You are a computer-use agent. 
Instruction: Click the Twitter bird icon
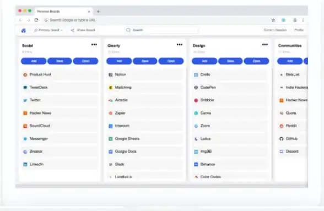click(25, 100)
